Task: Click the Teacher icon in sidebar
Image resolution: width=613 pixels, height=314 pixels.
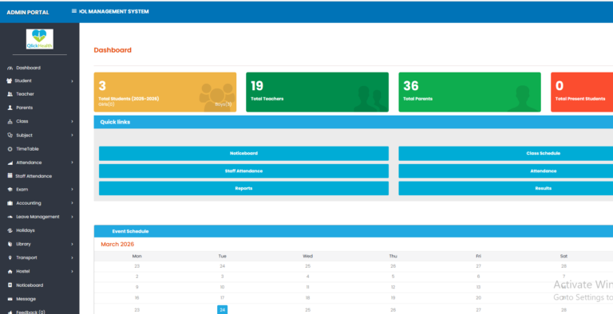Action: click(x=10, y=94)
